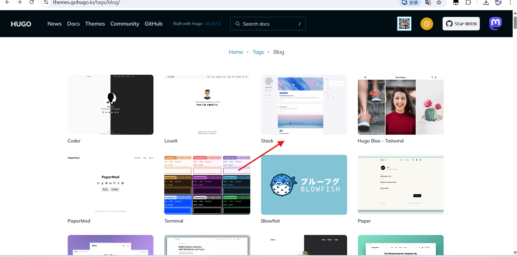
Task: Click the yellow clock icon
Action: (x=426, y=24)
